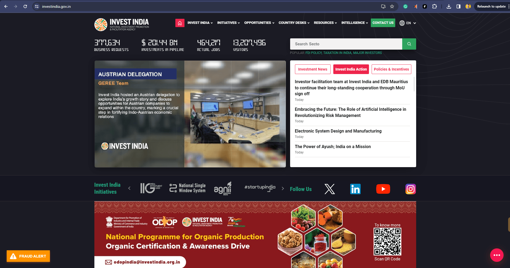The width and height of the screenshot is (510, 268).
Task: Click the globe language icon
Action: click(x=402, y=23)
